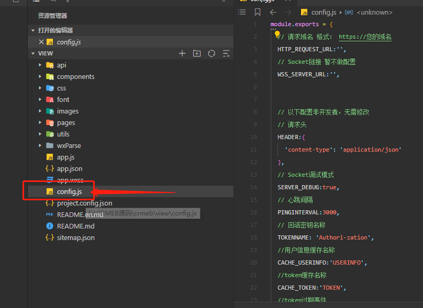
Task: Open project.config.json file
Action: [84, 203]
